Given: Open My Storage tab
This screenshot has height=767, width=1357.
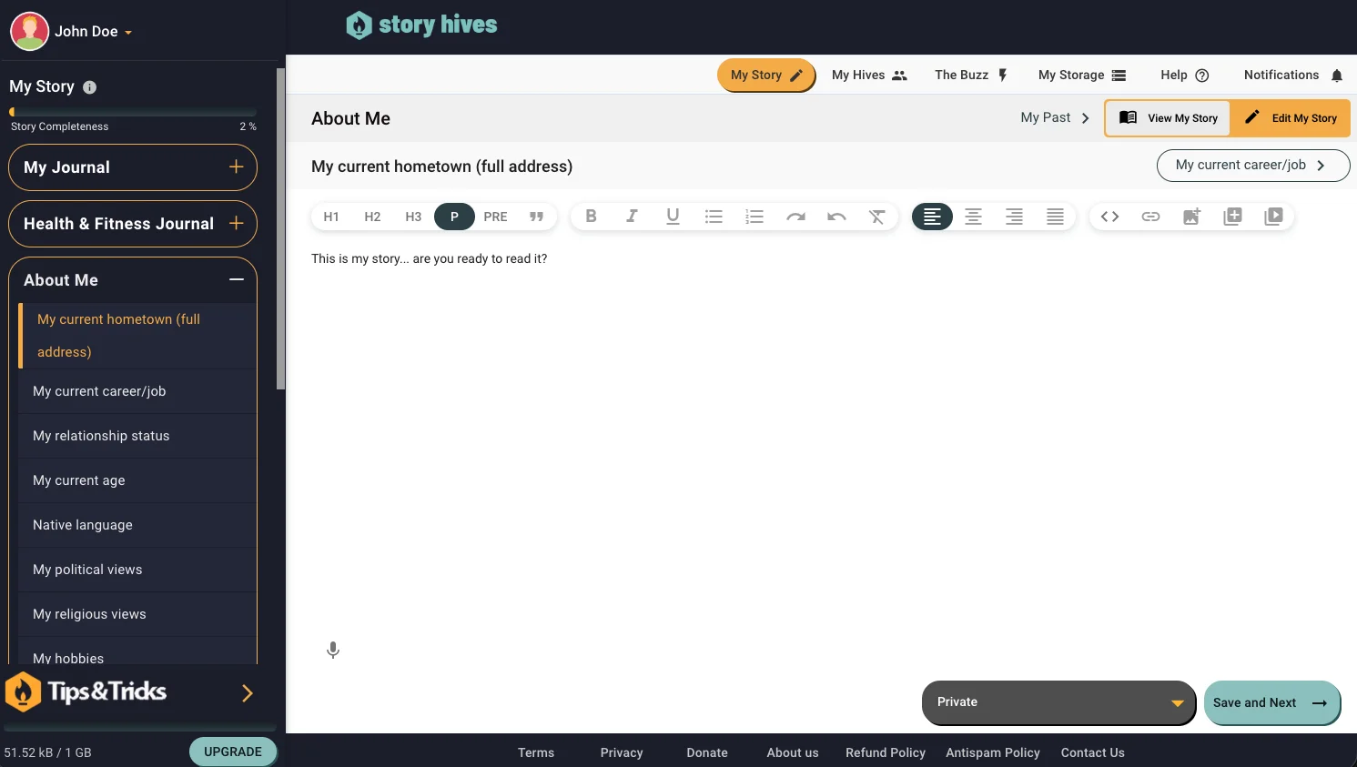Looking at the screenshot, I should coord(1082,75).
